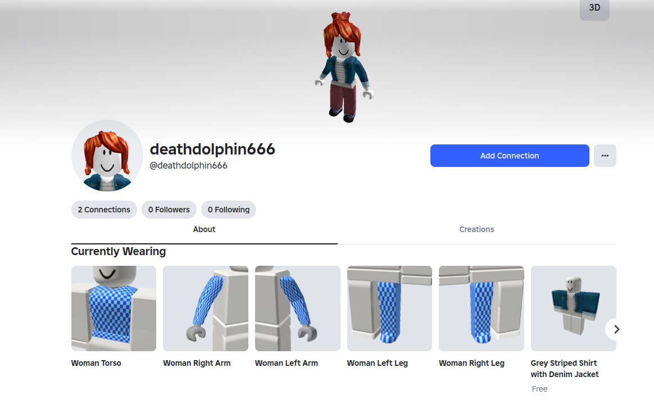Open the three-dots more options menu
This screenshot has width=654, height=413.
605,156
